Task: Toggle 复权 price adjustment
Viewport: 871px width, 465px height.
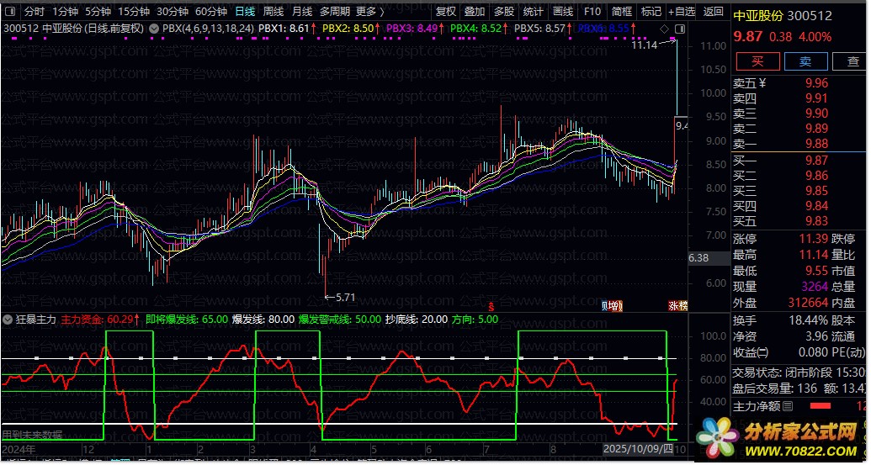Action: pyautogui.click(x=446, y=12)
